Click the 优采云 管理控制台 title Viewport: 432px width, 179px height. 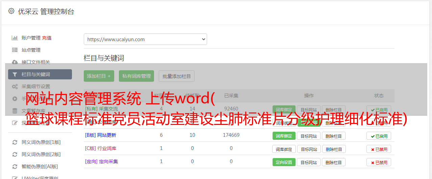[46, 11]
